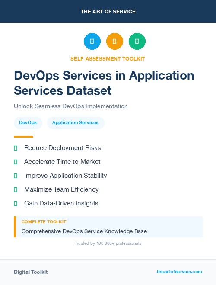The height and width of the screenshot is (285, 216).
Task: Click bullet icon beside Improve Application Stability
Action: 16,176
